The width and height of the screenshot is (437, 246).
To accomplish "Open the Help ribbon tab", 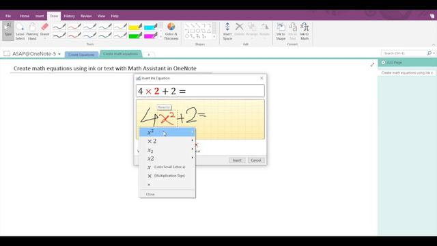I will [x=115, y=16].
